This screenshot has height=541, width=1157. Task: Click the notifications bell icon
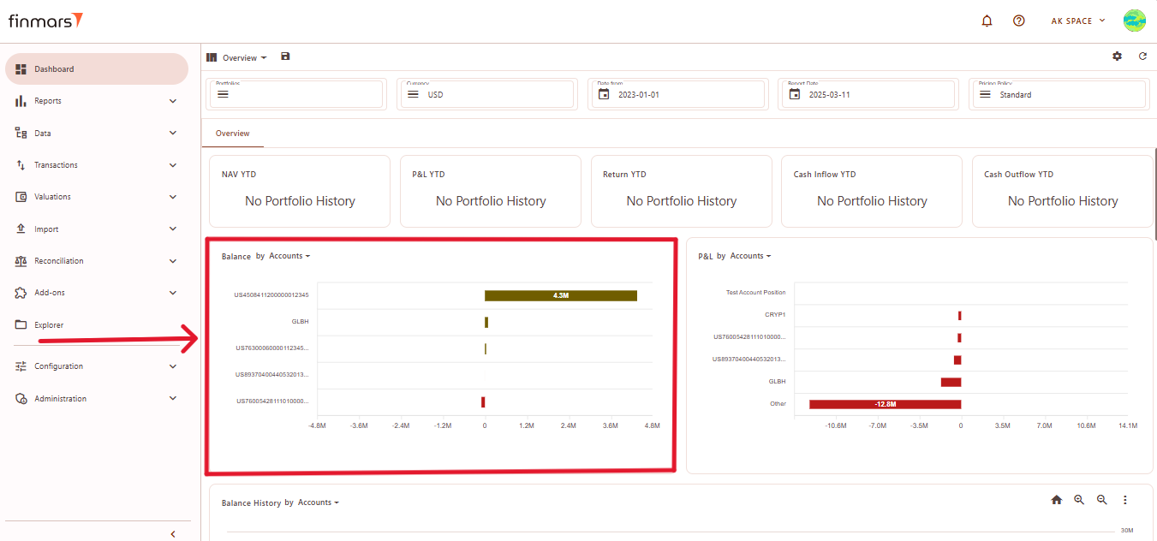click(987, 21)
